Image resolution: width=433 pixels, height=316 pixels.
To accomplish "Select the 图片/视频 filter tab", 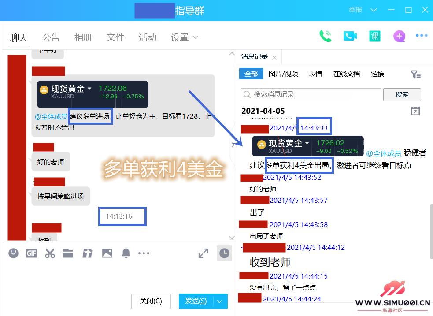I will click(x=283, y=74).
